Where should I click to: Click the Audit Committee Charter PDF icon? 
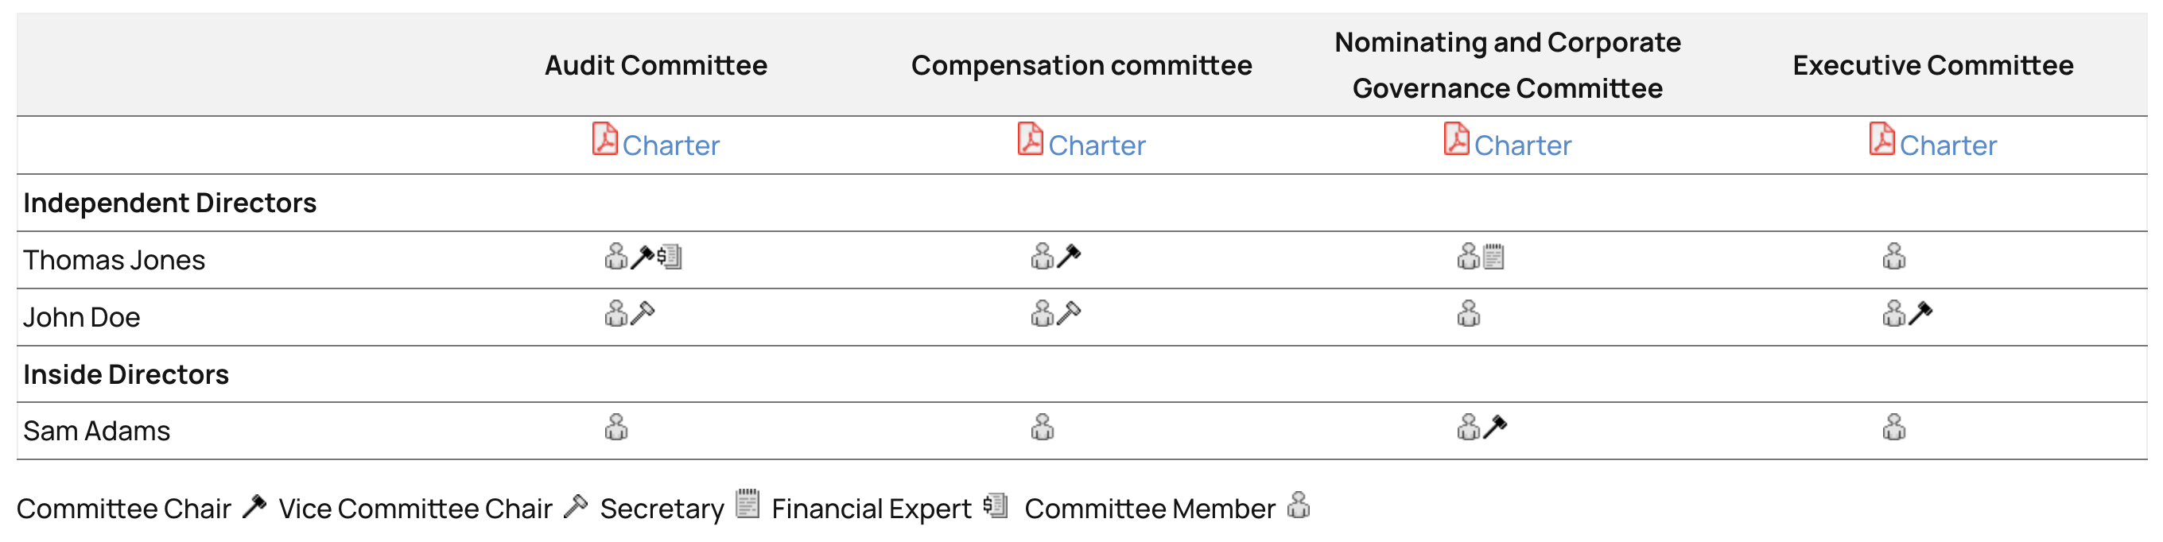click(604, 139)
